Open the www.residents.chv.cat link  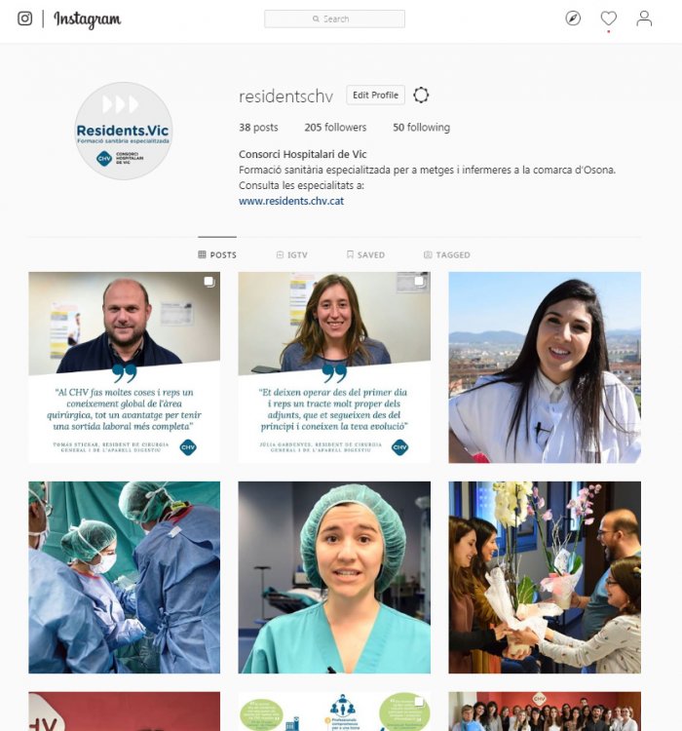point(291,201)
